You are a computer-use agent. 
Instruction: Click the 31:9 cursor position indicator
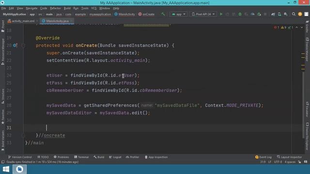(263, 162)
